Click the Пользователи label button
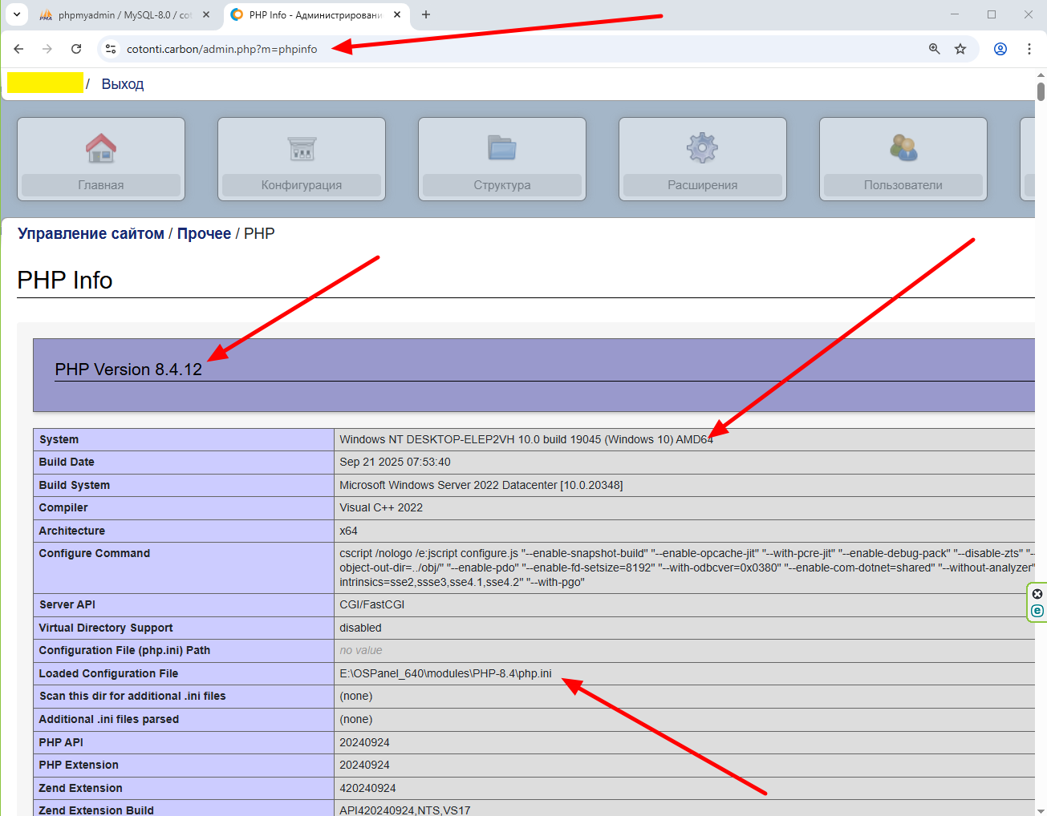Viewport: 1047px width, 816px height. coord(903,185)
